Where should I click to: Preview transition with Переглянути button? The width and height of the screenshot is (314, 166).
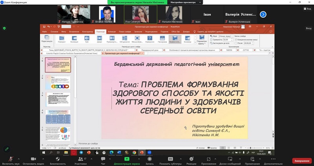point(47,39)
